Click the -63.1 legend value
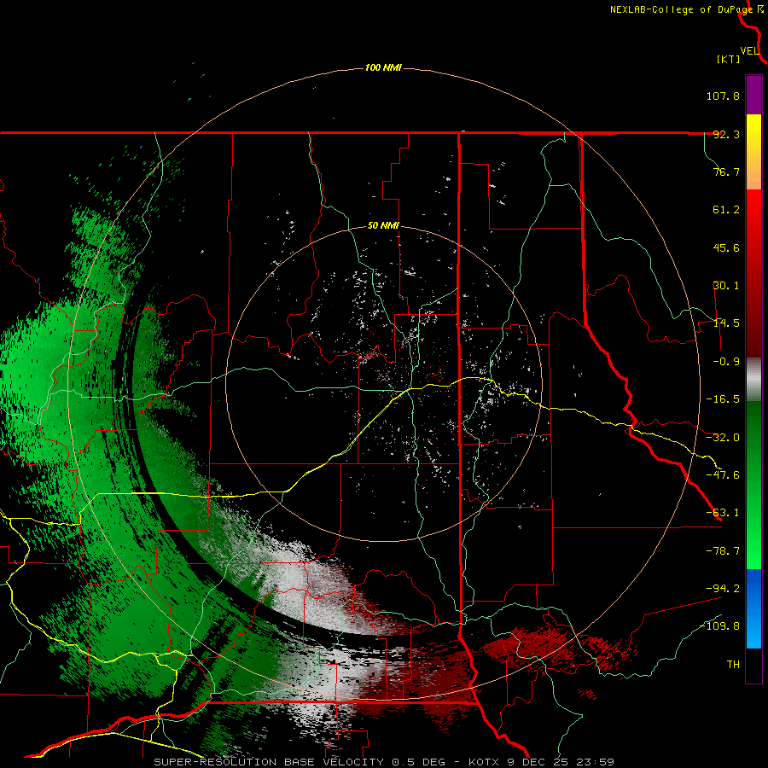The image size is (768, 768). pyautogui.click(x=723, y=513)
